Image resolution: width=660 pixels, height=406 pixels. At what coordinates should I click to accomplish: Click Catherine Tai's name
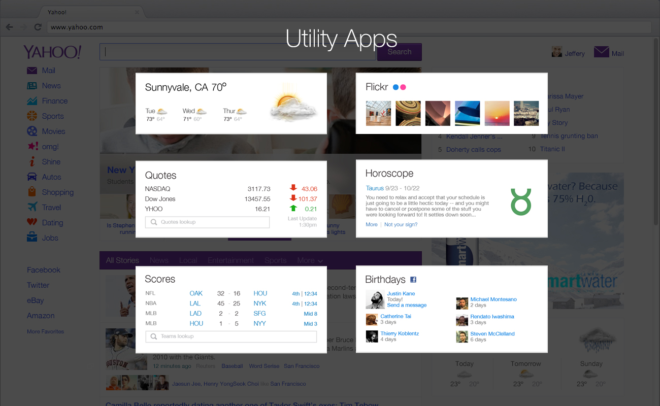396,316
